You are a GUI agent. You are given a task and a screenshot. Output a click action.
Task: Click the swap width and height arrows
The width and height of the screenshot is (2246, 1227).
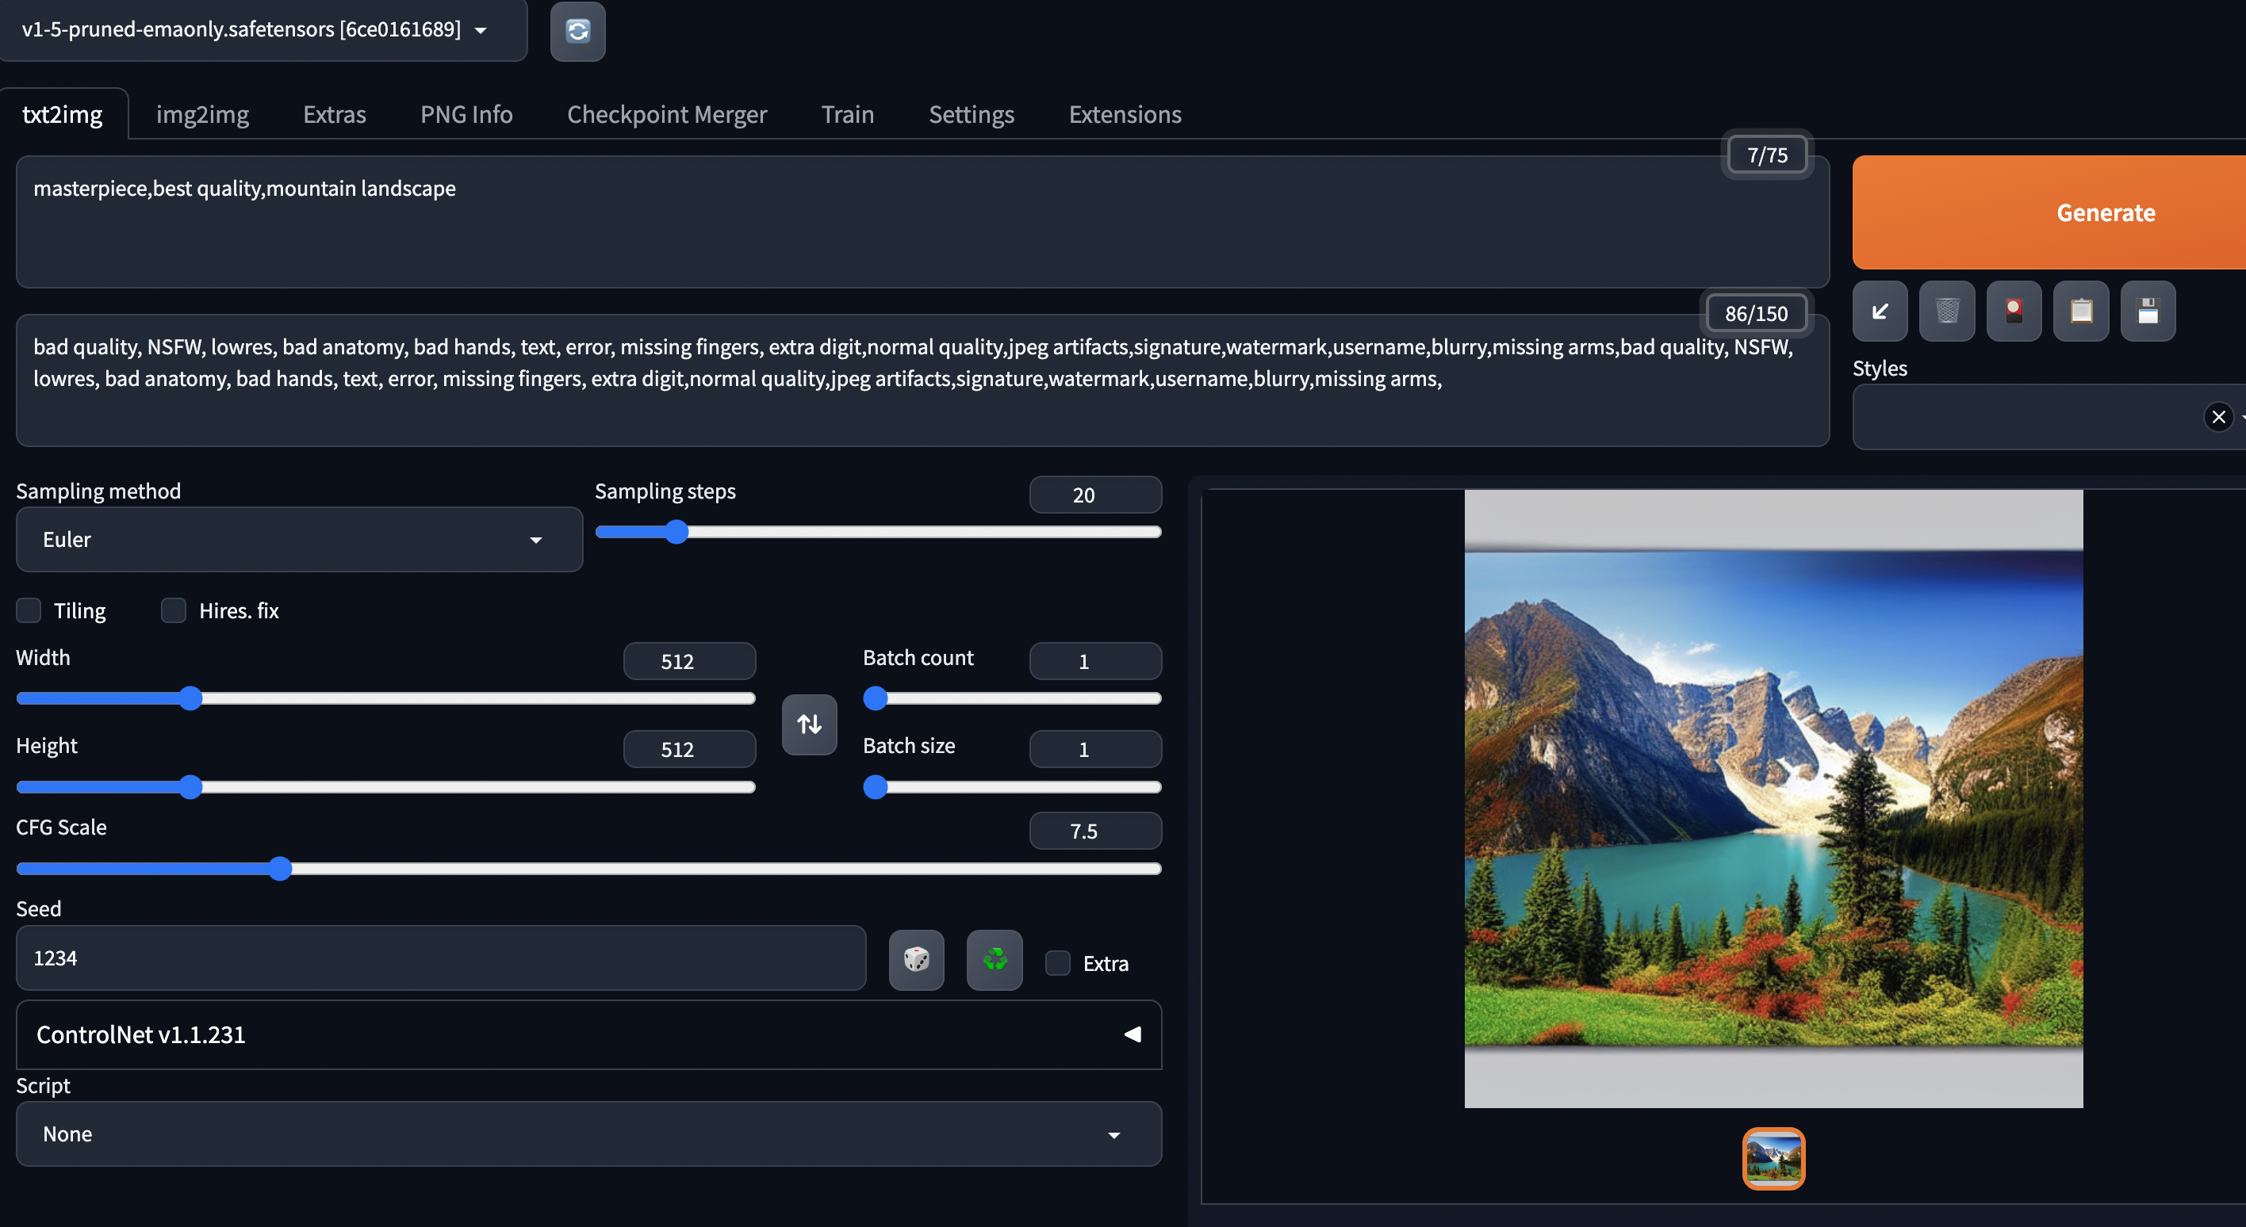(x=809, y=724)
